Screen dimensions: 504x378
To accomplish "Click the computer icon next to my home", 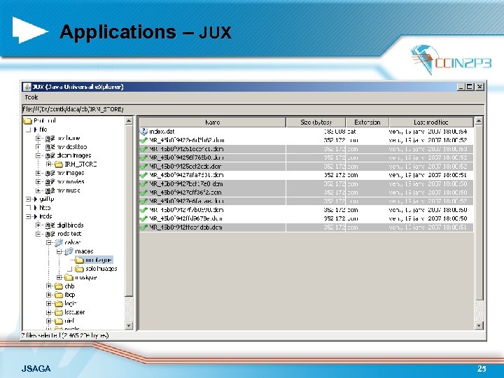I will pyautogui.click(x=50, y=138).
